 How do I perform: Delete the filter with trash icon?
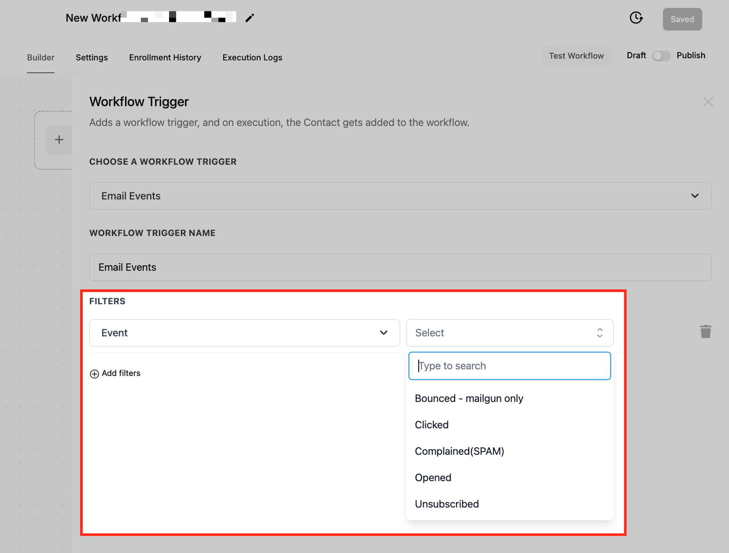coord(705,332)
